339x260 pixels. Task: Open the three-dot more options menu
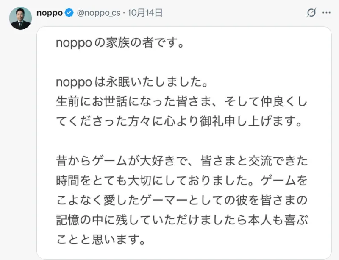pyautogui.click(x=326, y=13)
